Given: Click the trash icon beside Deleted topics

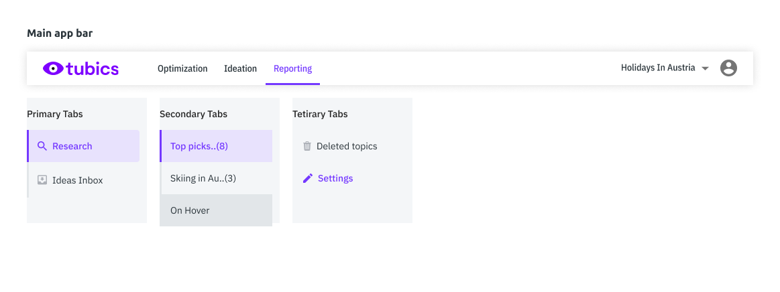Looking at the screenshot, I should [307, 146].
